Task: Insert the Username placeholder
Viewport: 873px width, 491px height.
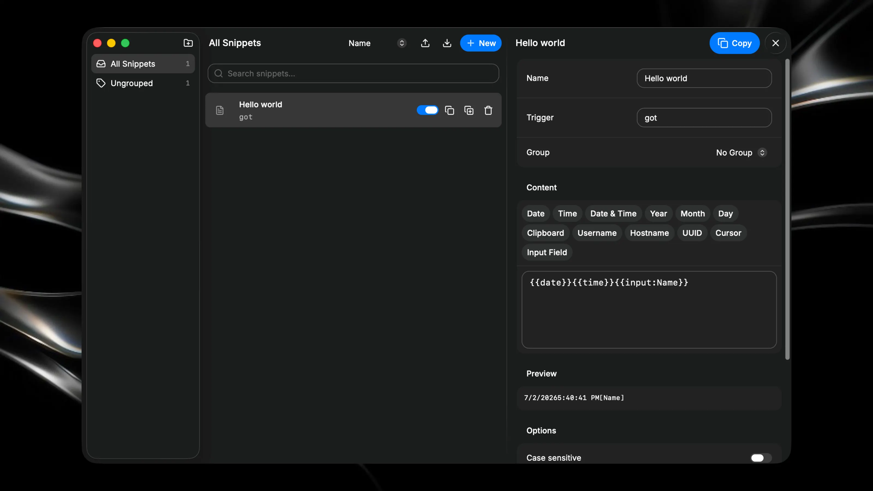Action: 597,233
